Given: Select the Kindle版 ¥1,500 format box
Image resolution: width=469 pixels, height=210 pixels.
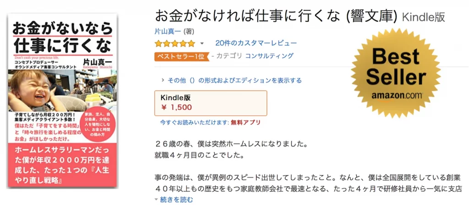Looking at the screenshot, I should 211,103.
